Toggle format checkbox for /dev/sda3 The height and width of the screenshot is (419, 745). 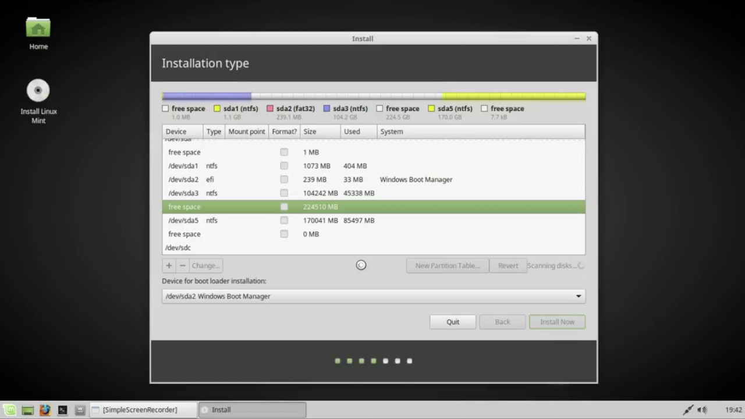284,193
